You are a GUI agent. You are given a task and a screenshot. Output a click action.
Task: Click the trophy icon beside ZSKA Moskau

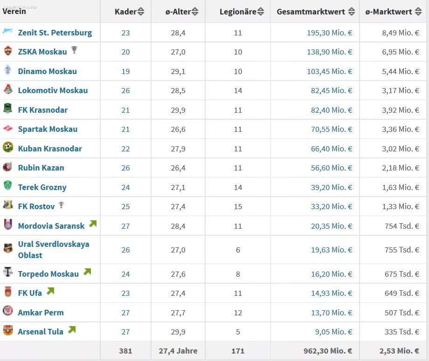pyautogui.click(x=74, y=50)
